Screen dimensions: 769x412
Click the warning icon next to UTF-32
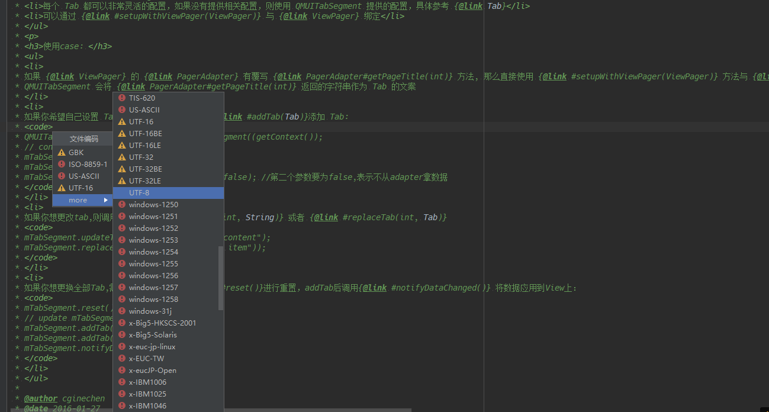pyautogui.click(x=122, y=157)
